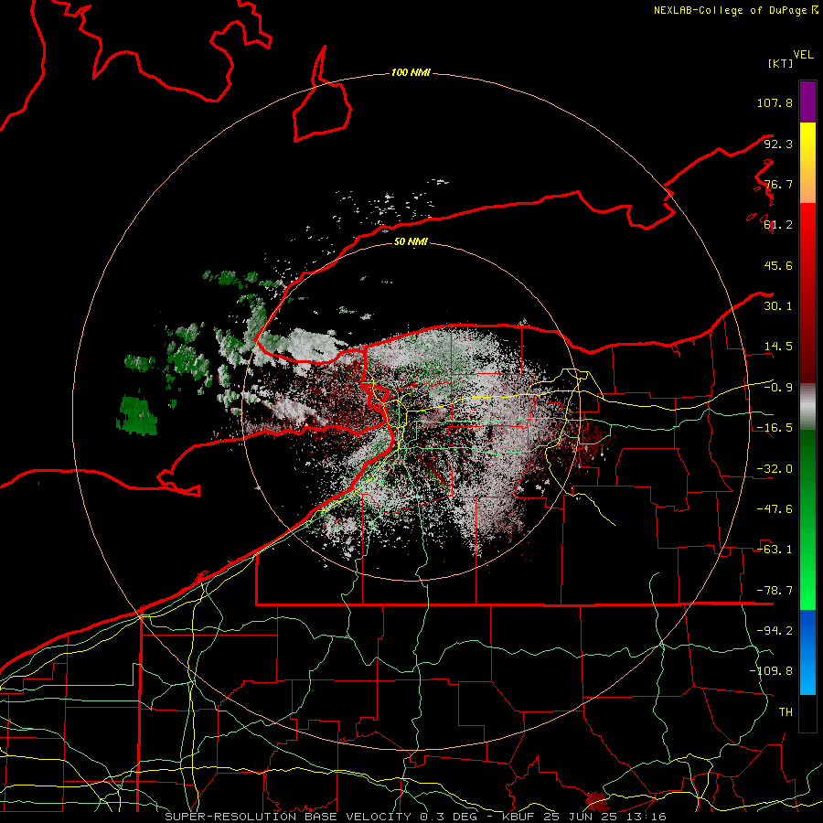Click the TH legend label

[786, 712]
